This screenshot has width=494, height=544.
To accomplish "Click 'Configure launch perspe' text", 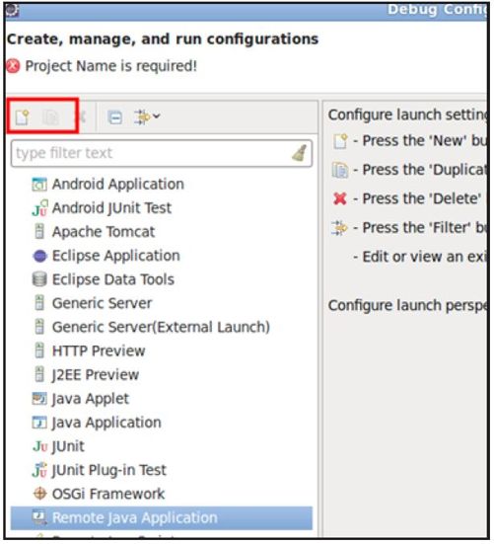I will 407,306.
